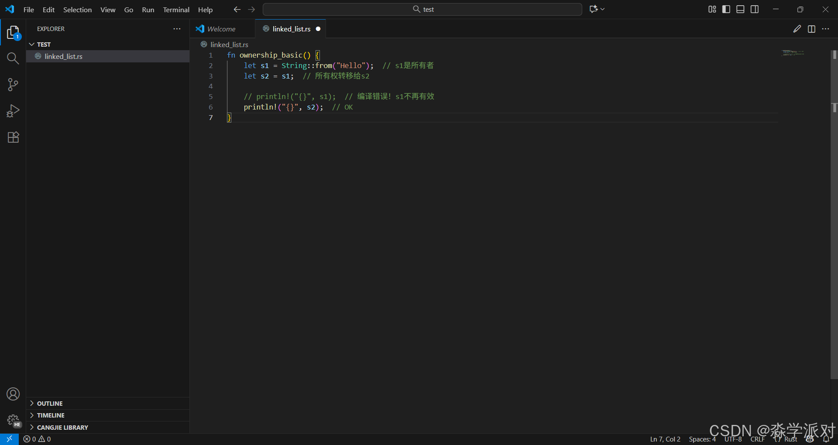Open the Go menu
The height and width of the screenshot is (445, 838).
point(129,10)
